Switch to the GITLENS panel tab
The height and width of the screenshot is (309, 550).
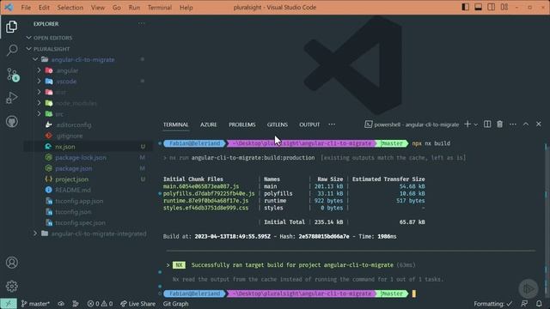[x=277, y=124]
